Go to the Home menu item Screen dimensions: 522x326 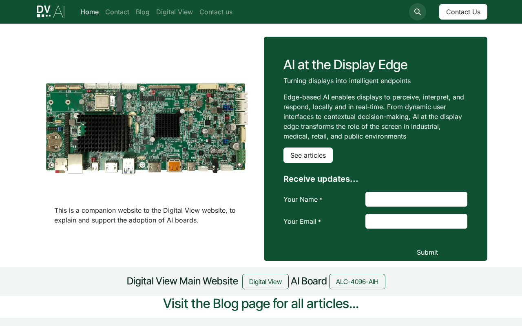tap(89, 12)
